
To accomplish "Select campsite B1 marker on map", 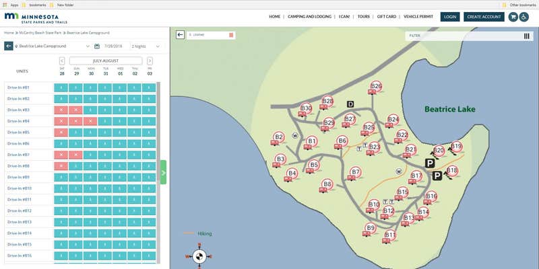I will (x=311, y=141).
